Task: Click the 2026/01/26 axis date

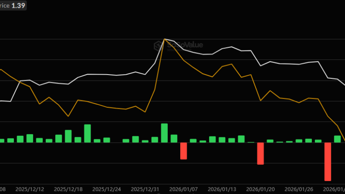Action: click(299, 189)
